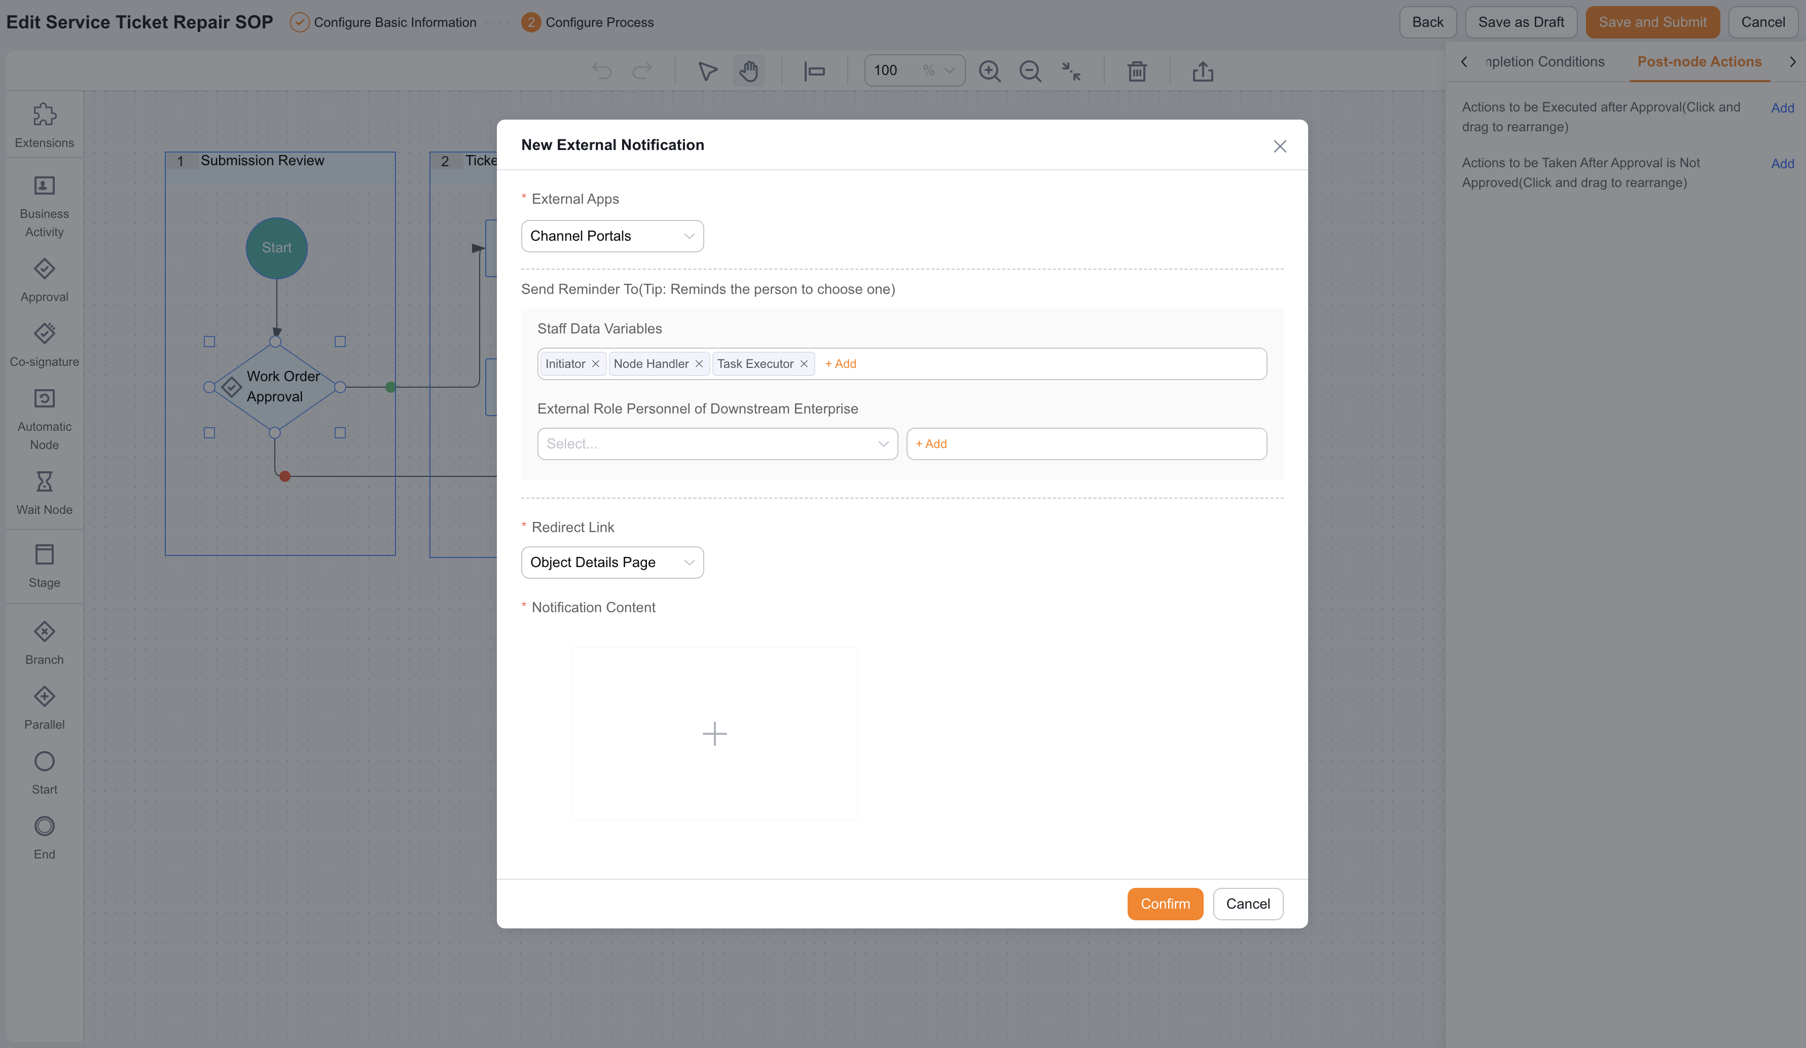Select the Branch node icon
This screenshot has height=1048, width=1806.
45,631
